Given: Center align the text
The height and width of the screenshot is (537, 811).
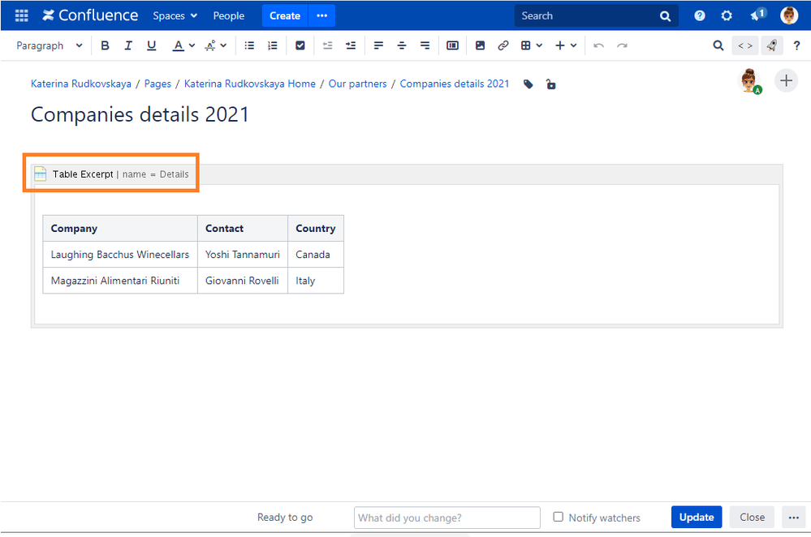Looking at the screenshot, I should 402,45.
